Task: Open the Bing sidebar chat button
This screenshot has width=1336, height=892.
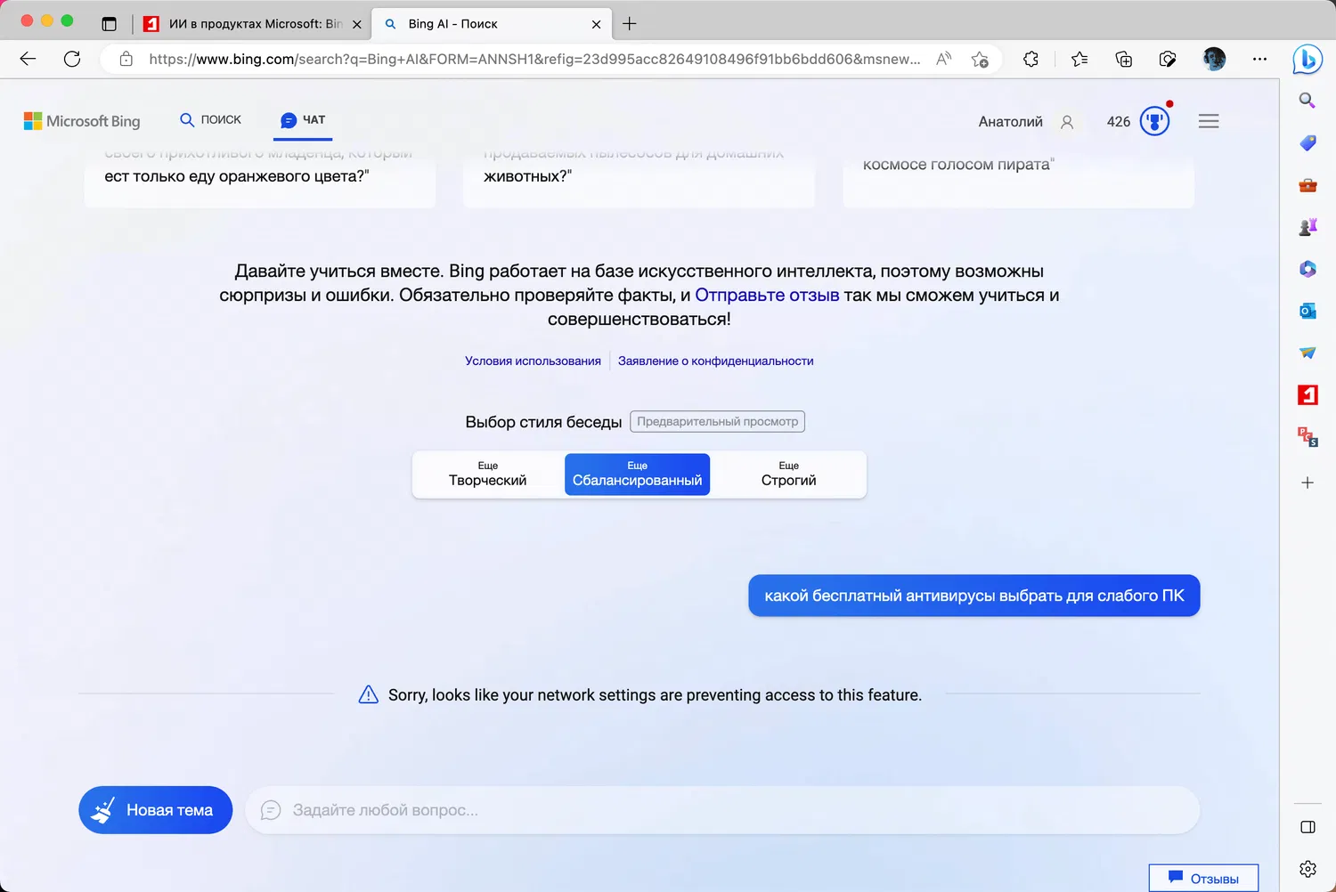Action: pos(1307,60)
